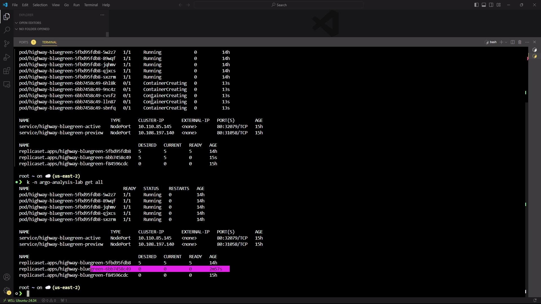The image size is (541, 304).
Task: Open the Run menu
Action: [x=76, y=5]
